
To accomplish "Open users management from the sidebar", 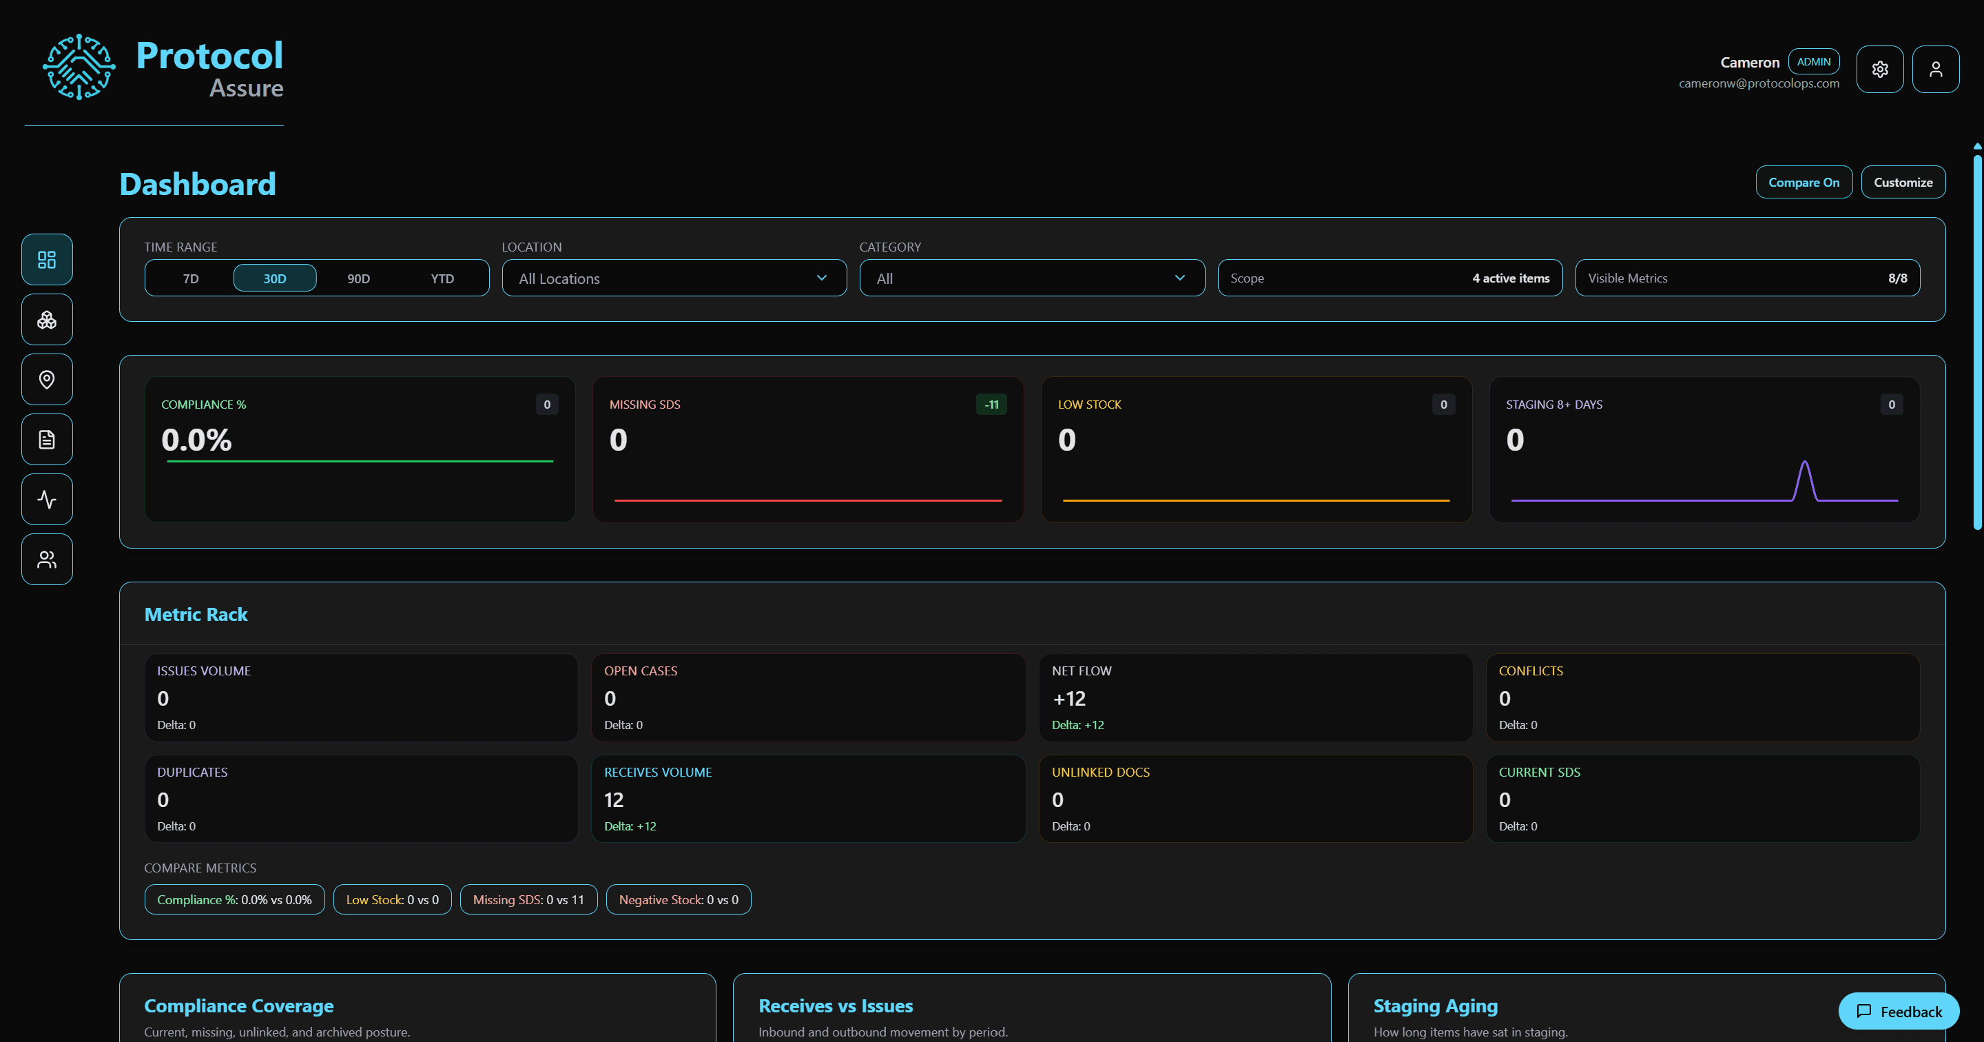I will (x=46, y=559).
